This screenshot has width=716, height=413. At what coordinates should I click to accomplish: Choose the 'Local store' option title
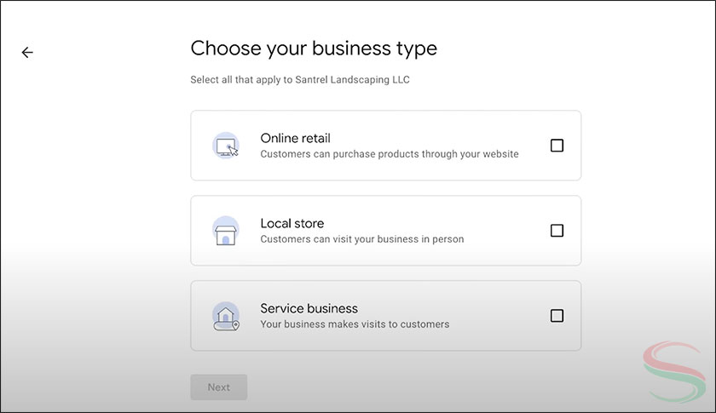(292, 223)
